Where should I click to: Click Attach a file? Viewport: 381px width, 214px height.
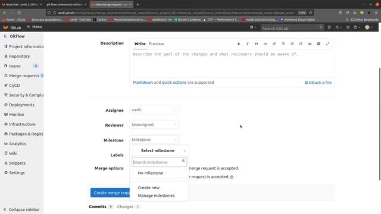[x=318, y=83]
